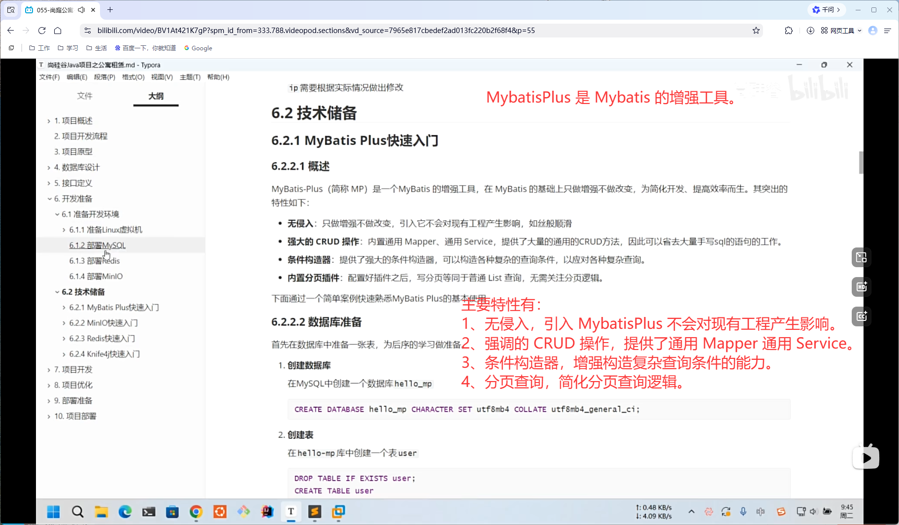Click the floating screenshot capture icon
Viewport: 899px width, 525px height.
861,316
